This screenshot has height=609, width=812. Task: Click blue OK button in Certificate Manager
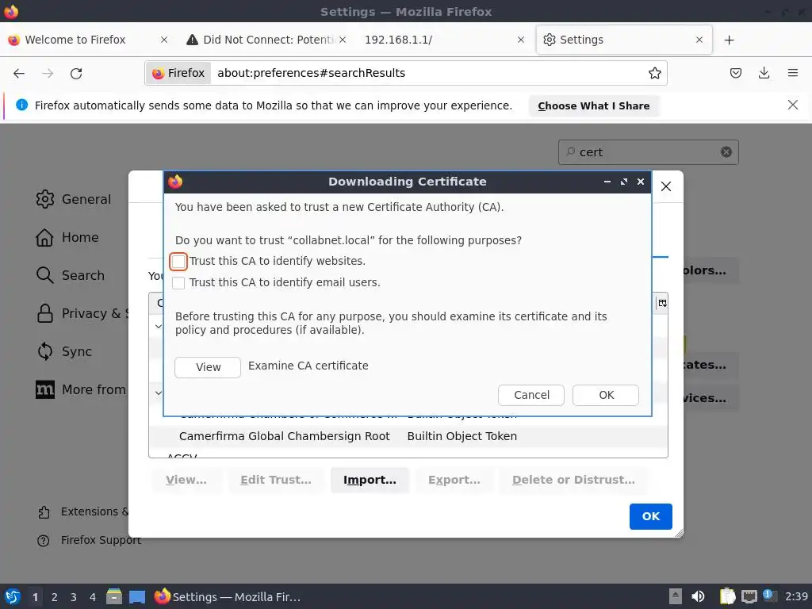pyautogui.click(x=651, y=516)
